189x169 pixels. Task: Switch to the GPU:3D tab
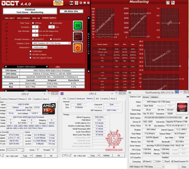click(x=36, y=18)
